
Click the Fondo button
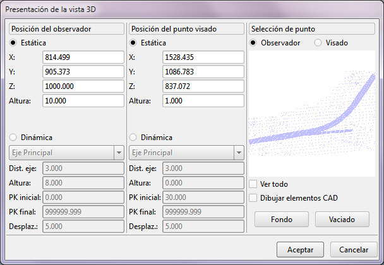tap(281, 219)
